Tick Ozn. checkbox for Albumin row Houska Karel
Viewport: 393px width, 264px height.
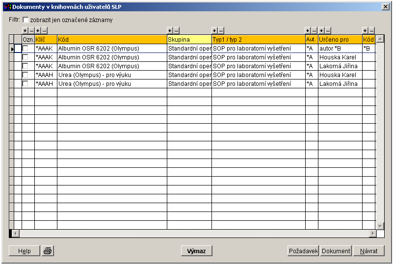(x=26, y=57)
